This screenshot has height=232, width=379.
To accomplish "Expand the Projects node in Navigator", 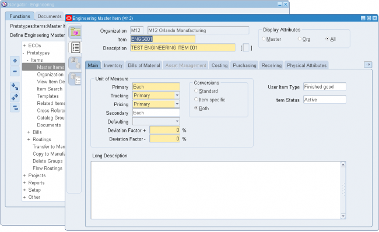I will click(x=24, y=175).
